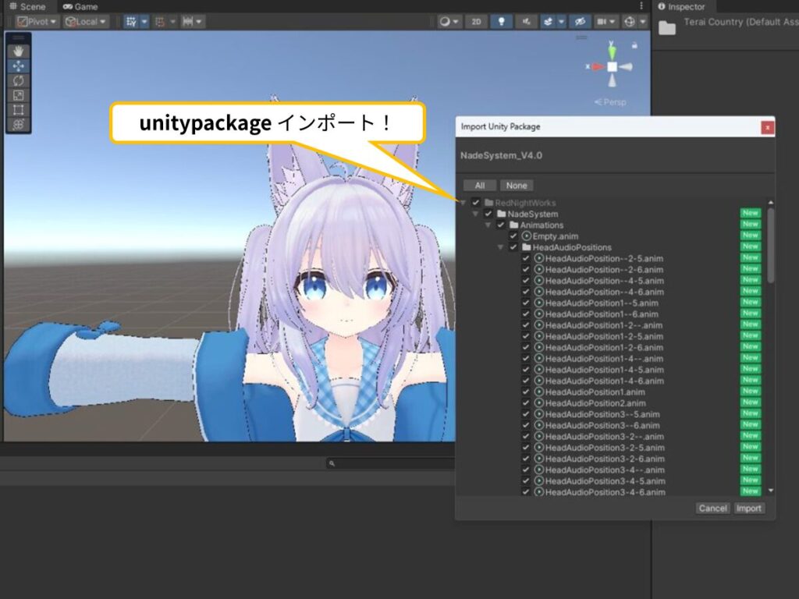799x599 pixels.
Task: Select the Rotate tool
Action: (19, 80)
